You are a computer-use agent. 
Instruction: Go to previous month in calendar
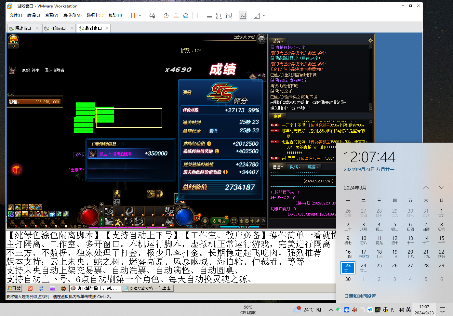426,188
